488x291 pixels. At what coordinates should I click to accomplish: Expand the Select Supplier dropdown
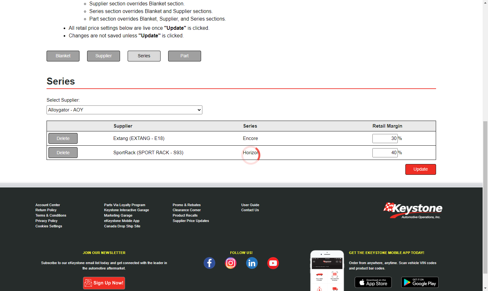[124, 110]
